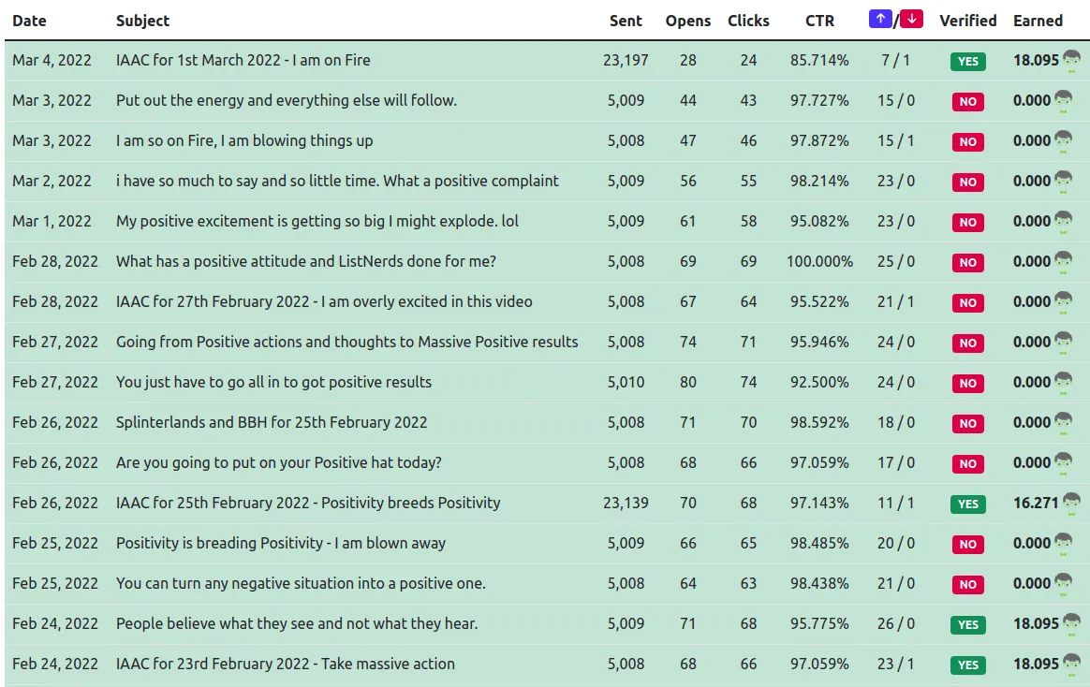
Task: Click the blue upvote arrow icon in header
Action: point(879,20)
